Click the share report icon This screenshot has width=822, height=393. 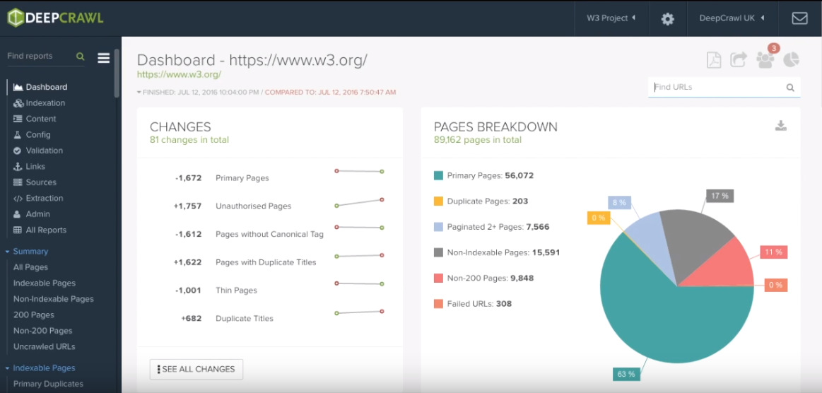click(739, 60)
